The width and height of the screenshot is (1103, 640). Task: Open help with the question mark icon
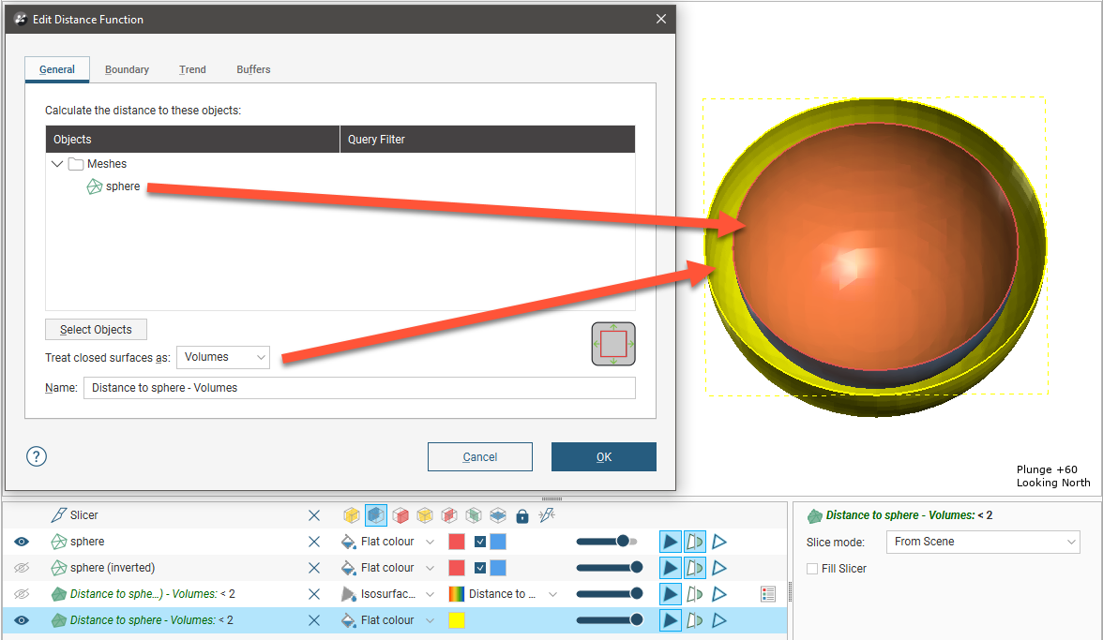(x=37, y=456)
